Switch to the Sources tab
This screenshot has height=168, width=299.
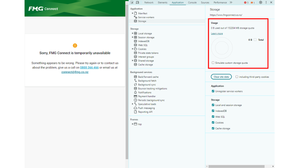(205, 2)
